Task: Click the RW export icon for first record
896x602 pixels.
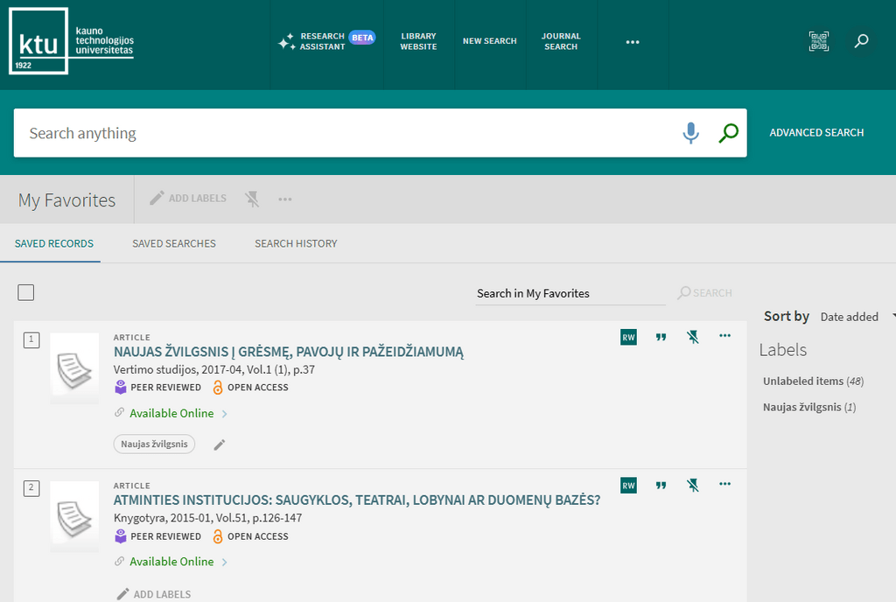Action: coord(628,337)
